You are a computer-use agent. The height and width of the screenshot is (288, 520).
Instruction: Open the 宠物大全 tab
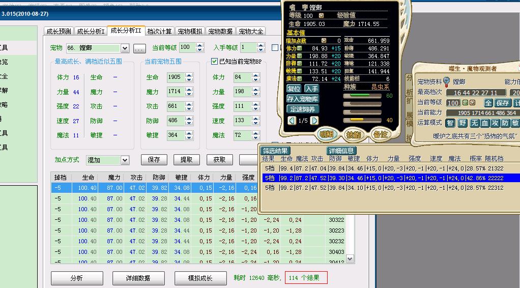251,32
